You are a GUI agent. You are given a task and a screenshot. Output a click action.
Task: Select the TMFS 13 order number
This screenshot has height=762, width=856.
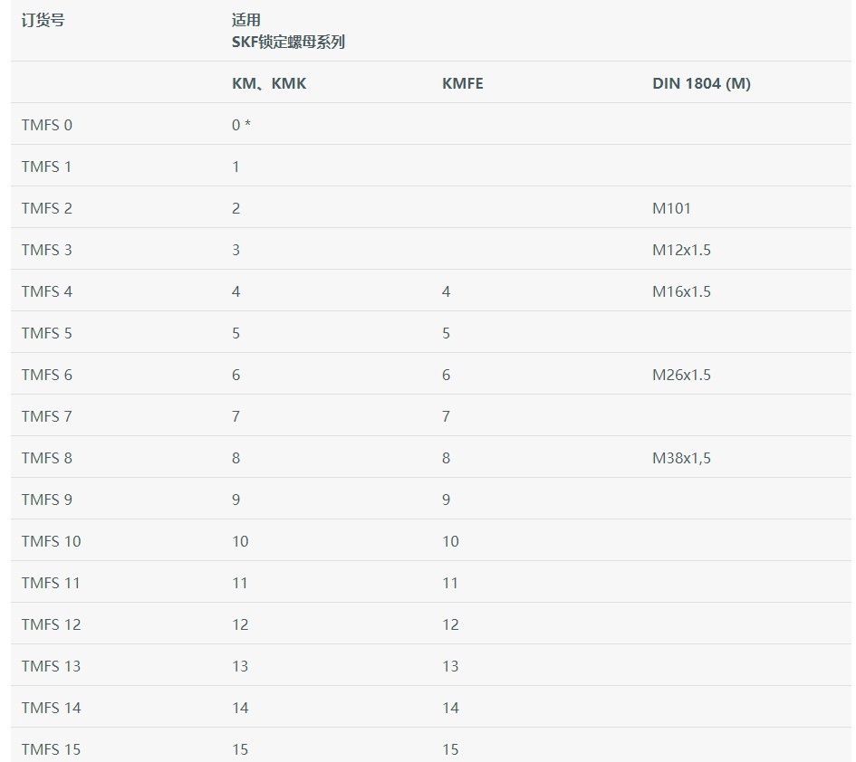tap(52, 666)
